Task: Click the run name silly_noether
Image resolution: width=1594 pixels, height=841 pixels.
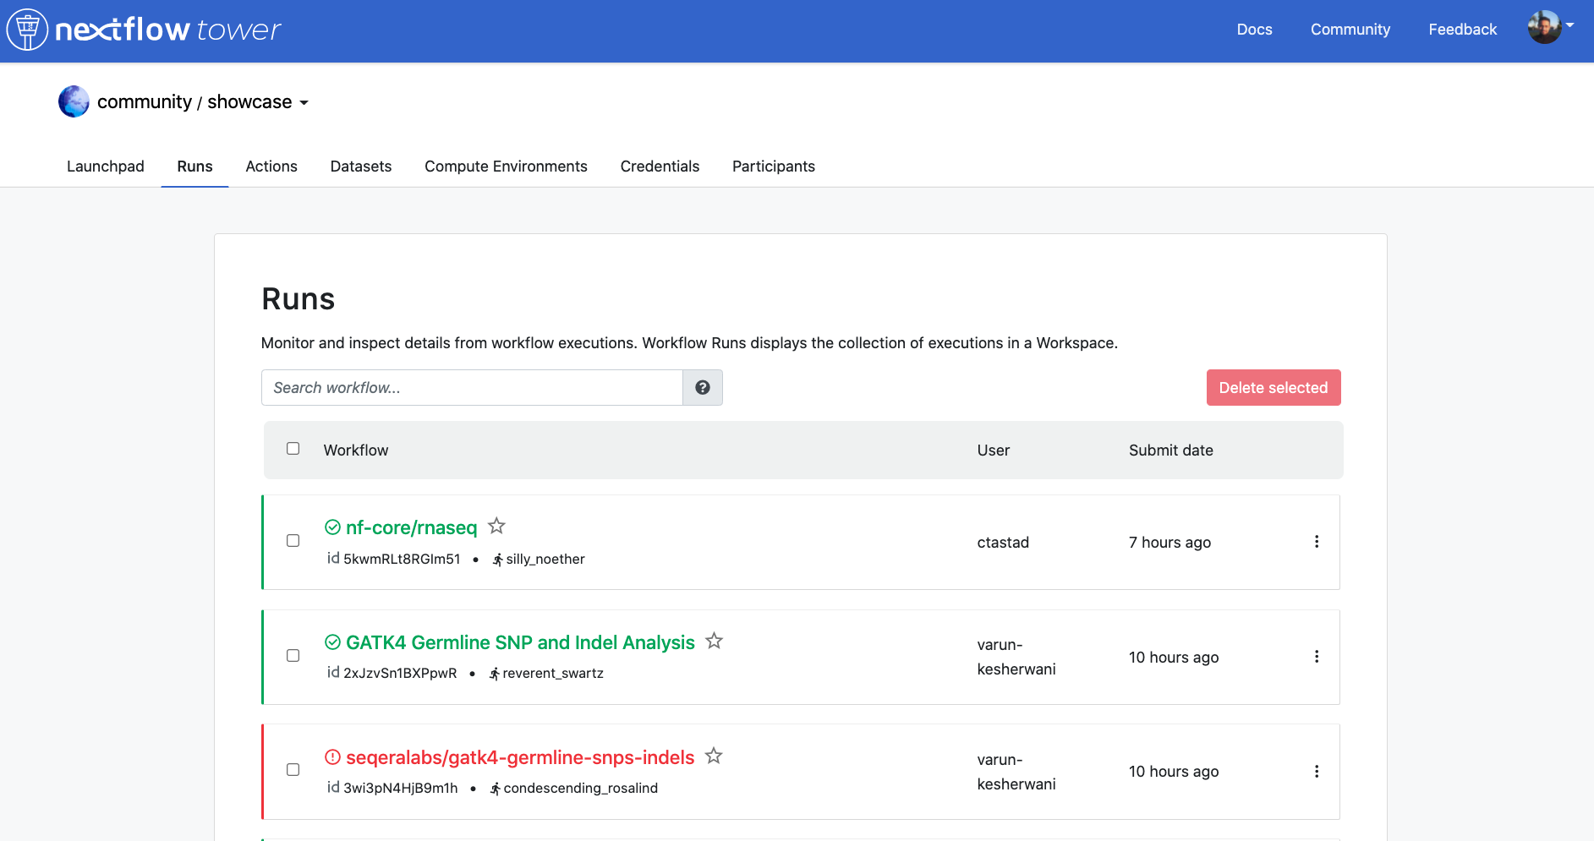Action: click(545, 560)
